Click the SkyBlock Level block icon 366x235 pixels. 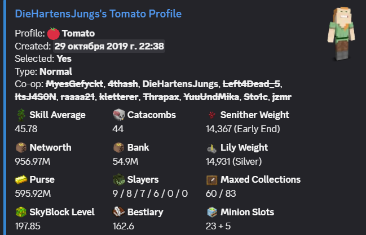pyautogui.click(x=21, y=212)
